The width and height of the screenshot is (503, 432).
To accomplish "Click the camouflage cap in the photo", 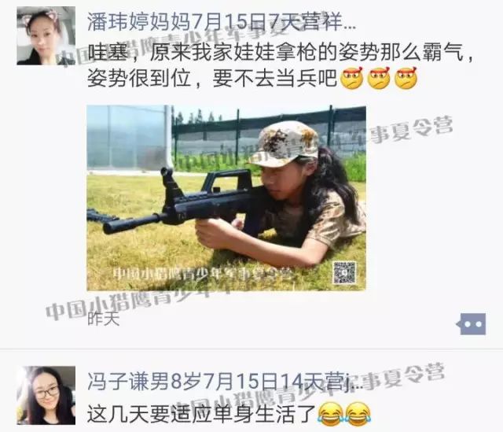I will coord(283,145).
